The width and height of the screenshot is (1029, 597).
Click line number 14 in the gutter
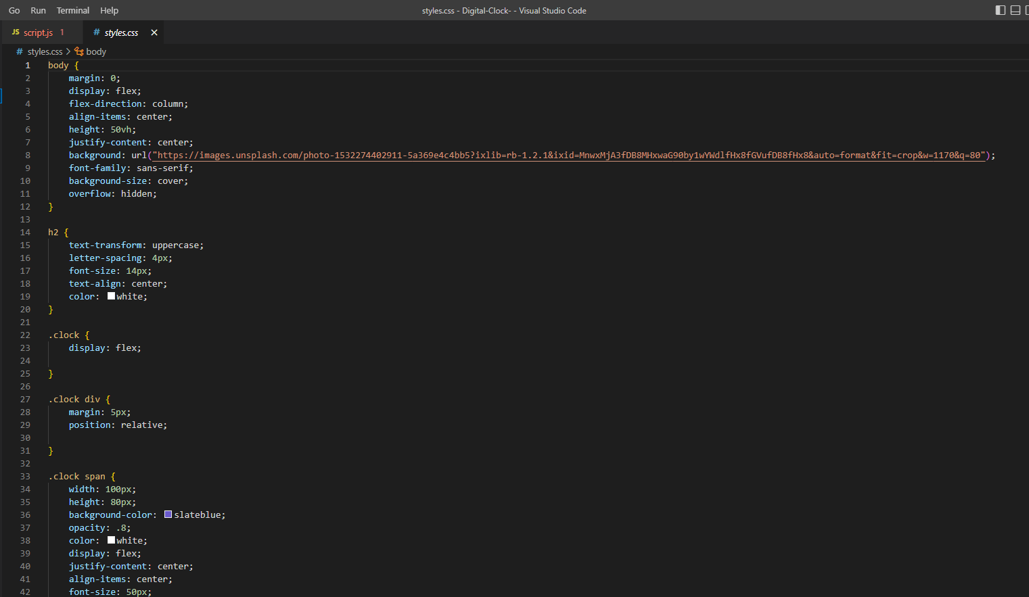tap(25, 232)
